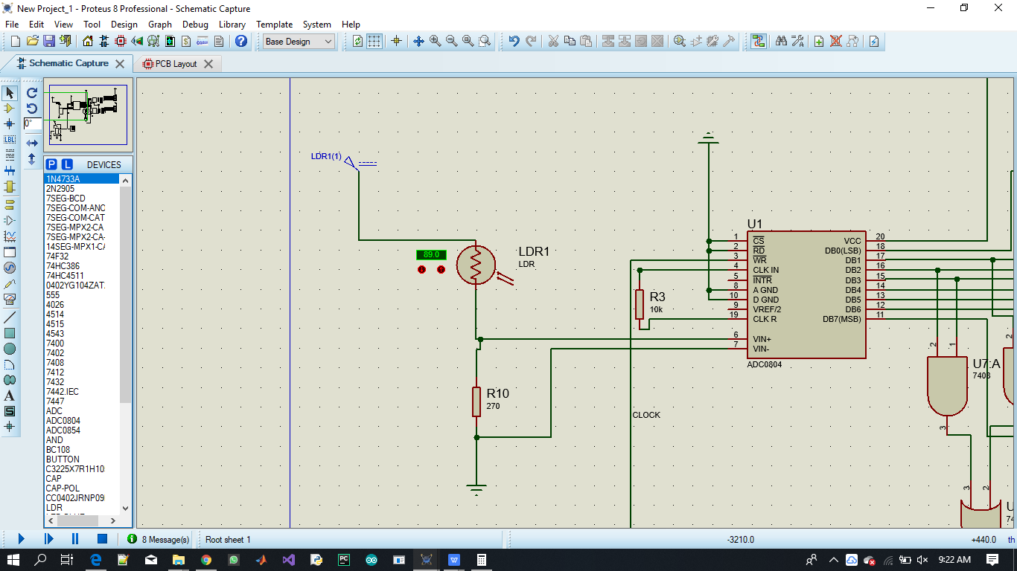Open the Design menu

(124, 25)
